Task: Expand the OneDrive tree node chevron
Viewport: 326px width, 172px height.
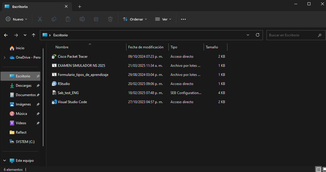Action: point(4,57)
